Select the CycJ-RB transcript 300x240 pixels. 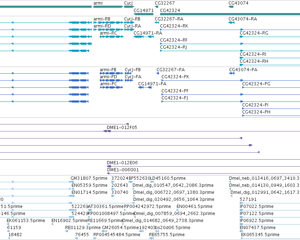click(x=129, y=23)
